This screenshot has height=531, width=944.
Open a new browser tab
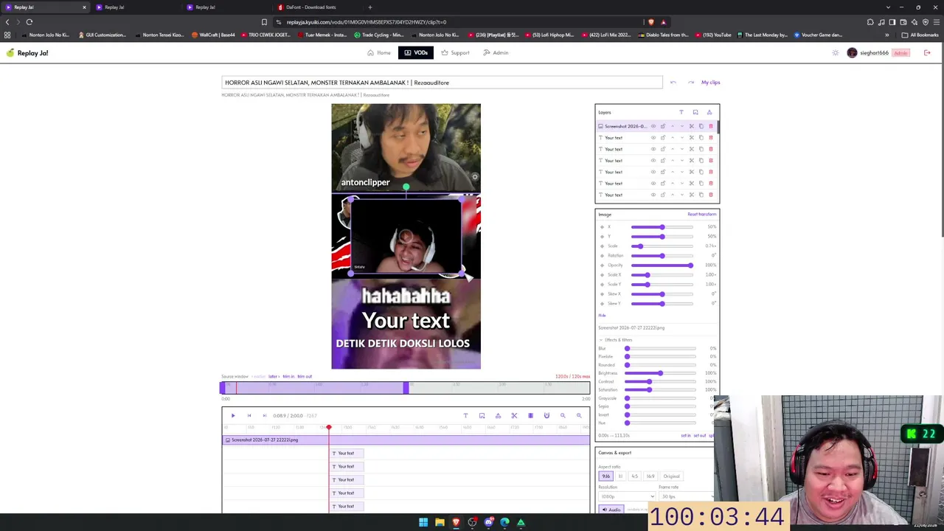(x=370, y=7)
